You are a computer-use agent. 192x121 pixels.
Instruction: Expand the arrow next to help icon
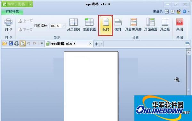pyautogui.click(x=189, y=12)
